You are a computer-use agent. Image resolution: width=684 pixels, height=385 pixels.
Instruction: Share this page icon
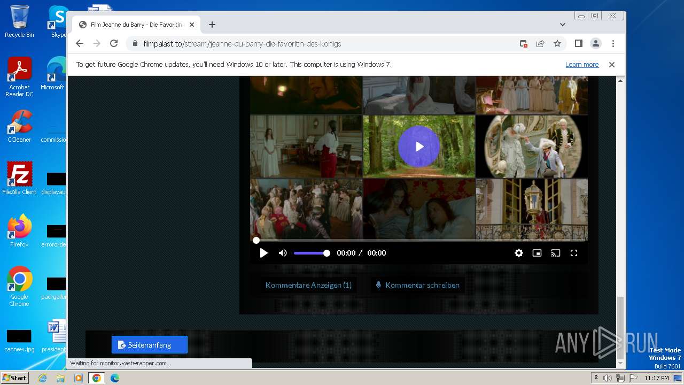(540, 44)
